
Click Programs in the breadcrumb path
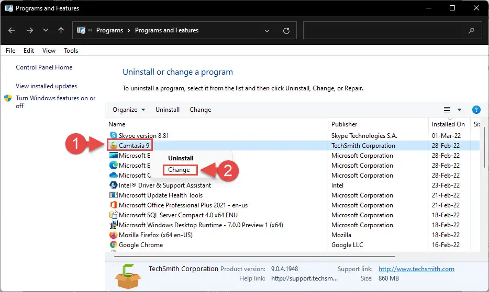(x=109, y=30)
